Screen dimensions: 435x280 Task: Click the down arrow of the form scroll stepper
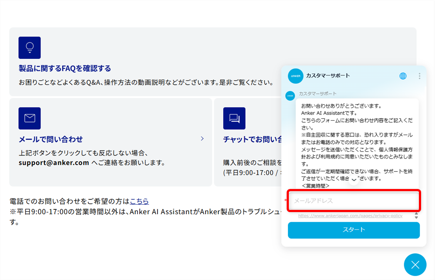click(x=416, y=217)
